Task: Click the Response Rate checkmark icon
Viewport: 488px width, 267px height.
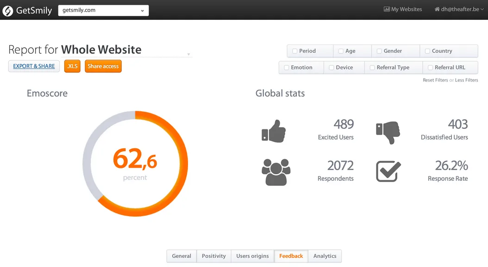Action: click(388, 171)
